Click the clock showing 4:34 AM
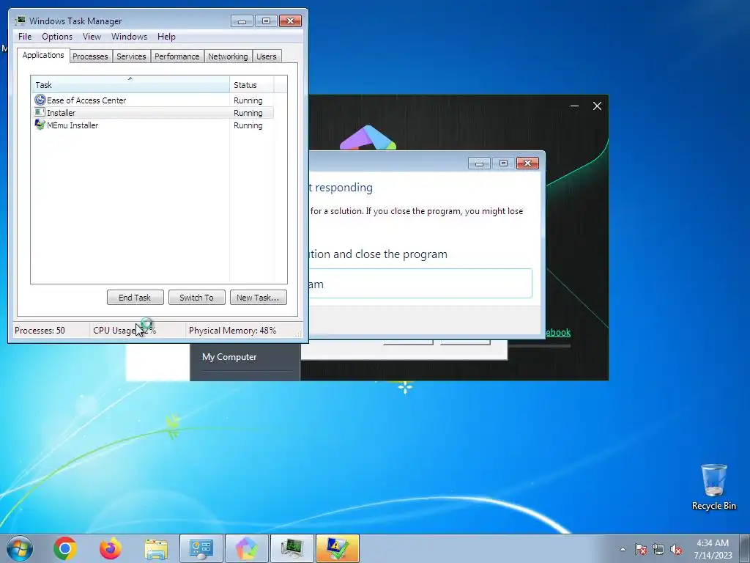 click(x=713, y=548)
